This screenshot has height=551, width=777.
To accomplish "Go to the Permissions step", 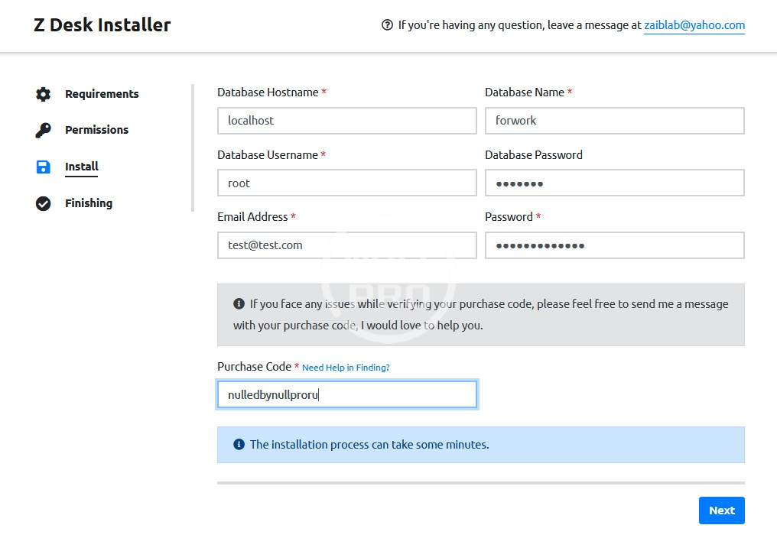I will click(96, 130).
